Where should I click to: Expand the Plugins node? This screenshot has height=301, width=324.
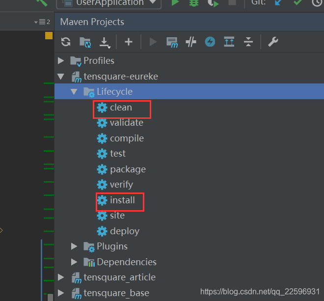pos(74,246)
